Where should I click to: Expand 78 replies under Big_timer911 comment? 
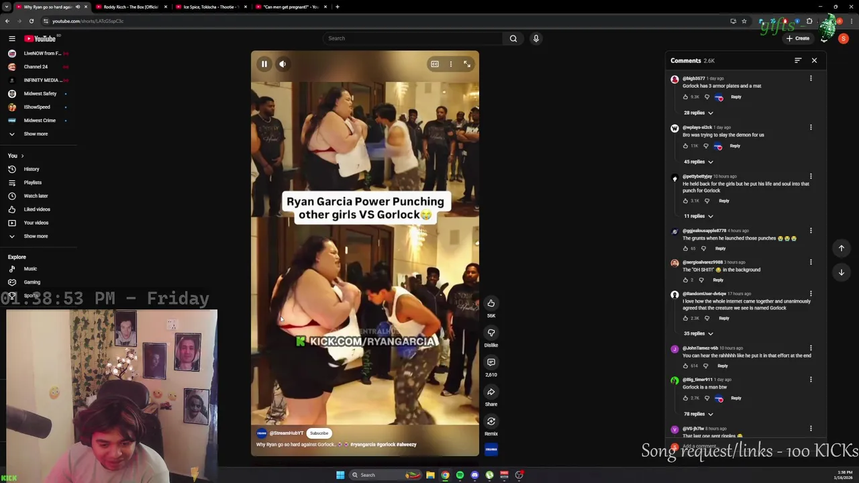699,414
